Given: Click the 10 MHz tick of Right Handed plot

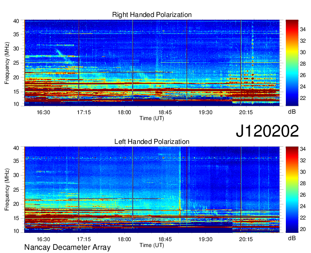Looking at the screenshot, I should coord(16,104).
